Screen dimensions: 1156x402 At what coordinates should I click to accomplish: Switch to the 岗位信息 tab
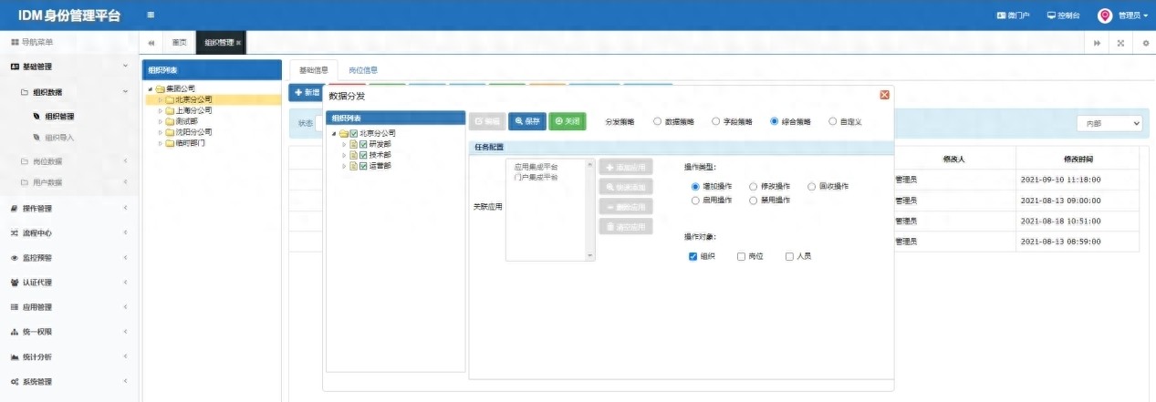pos(363,70)
